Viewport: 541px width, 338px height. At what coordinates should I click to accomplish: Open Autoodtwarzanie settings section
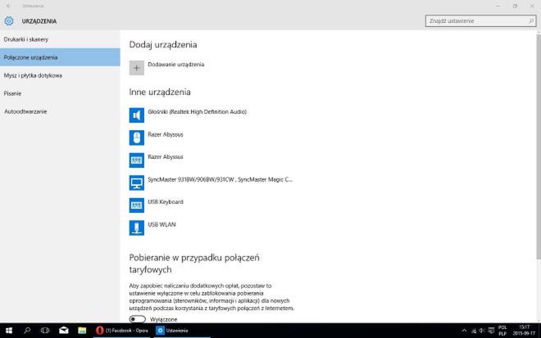point(60,111)
